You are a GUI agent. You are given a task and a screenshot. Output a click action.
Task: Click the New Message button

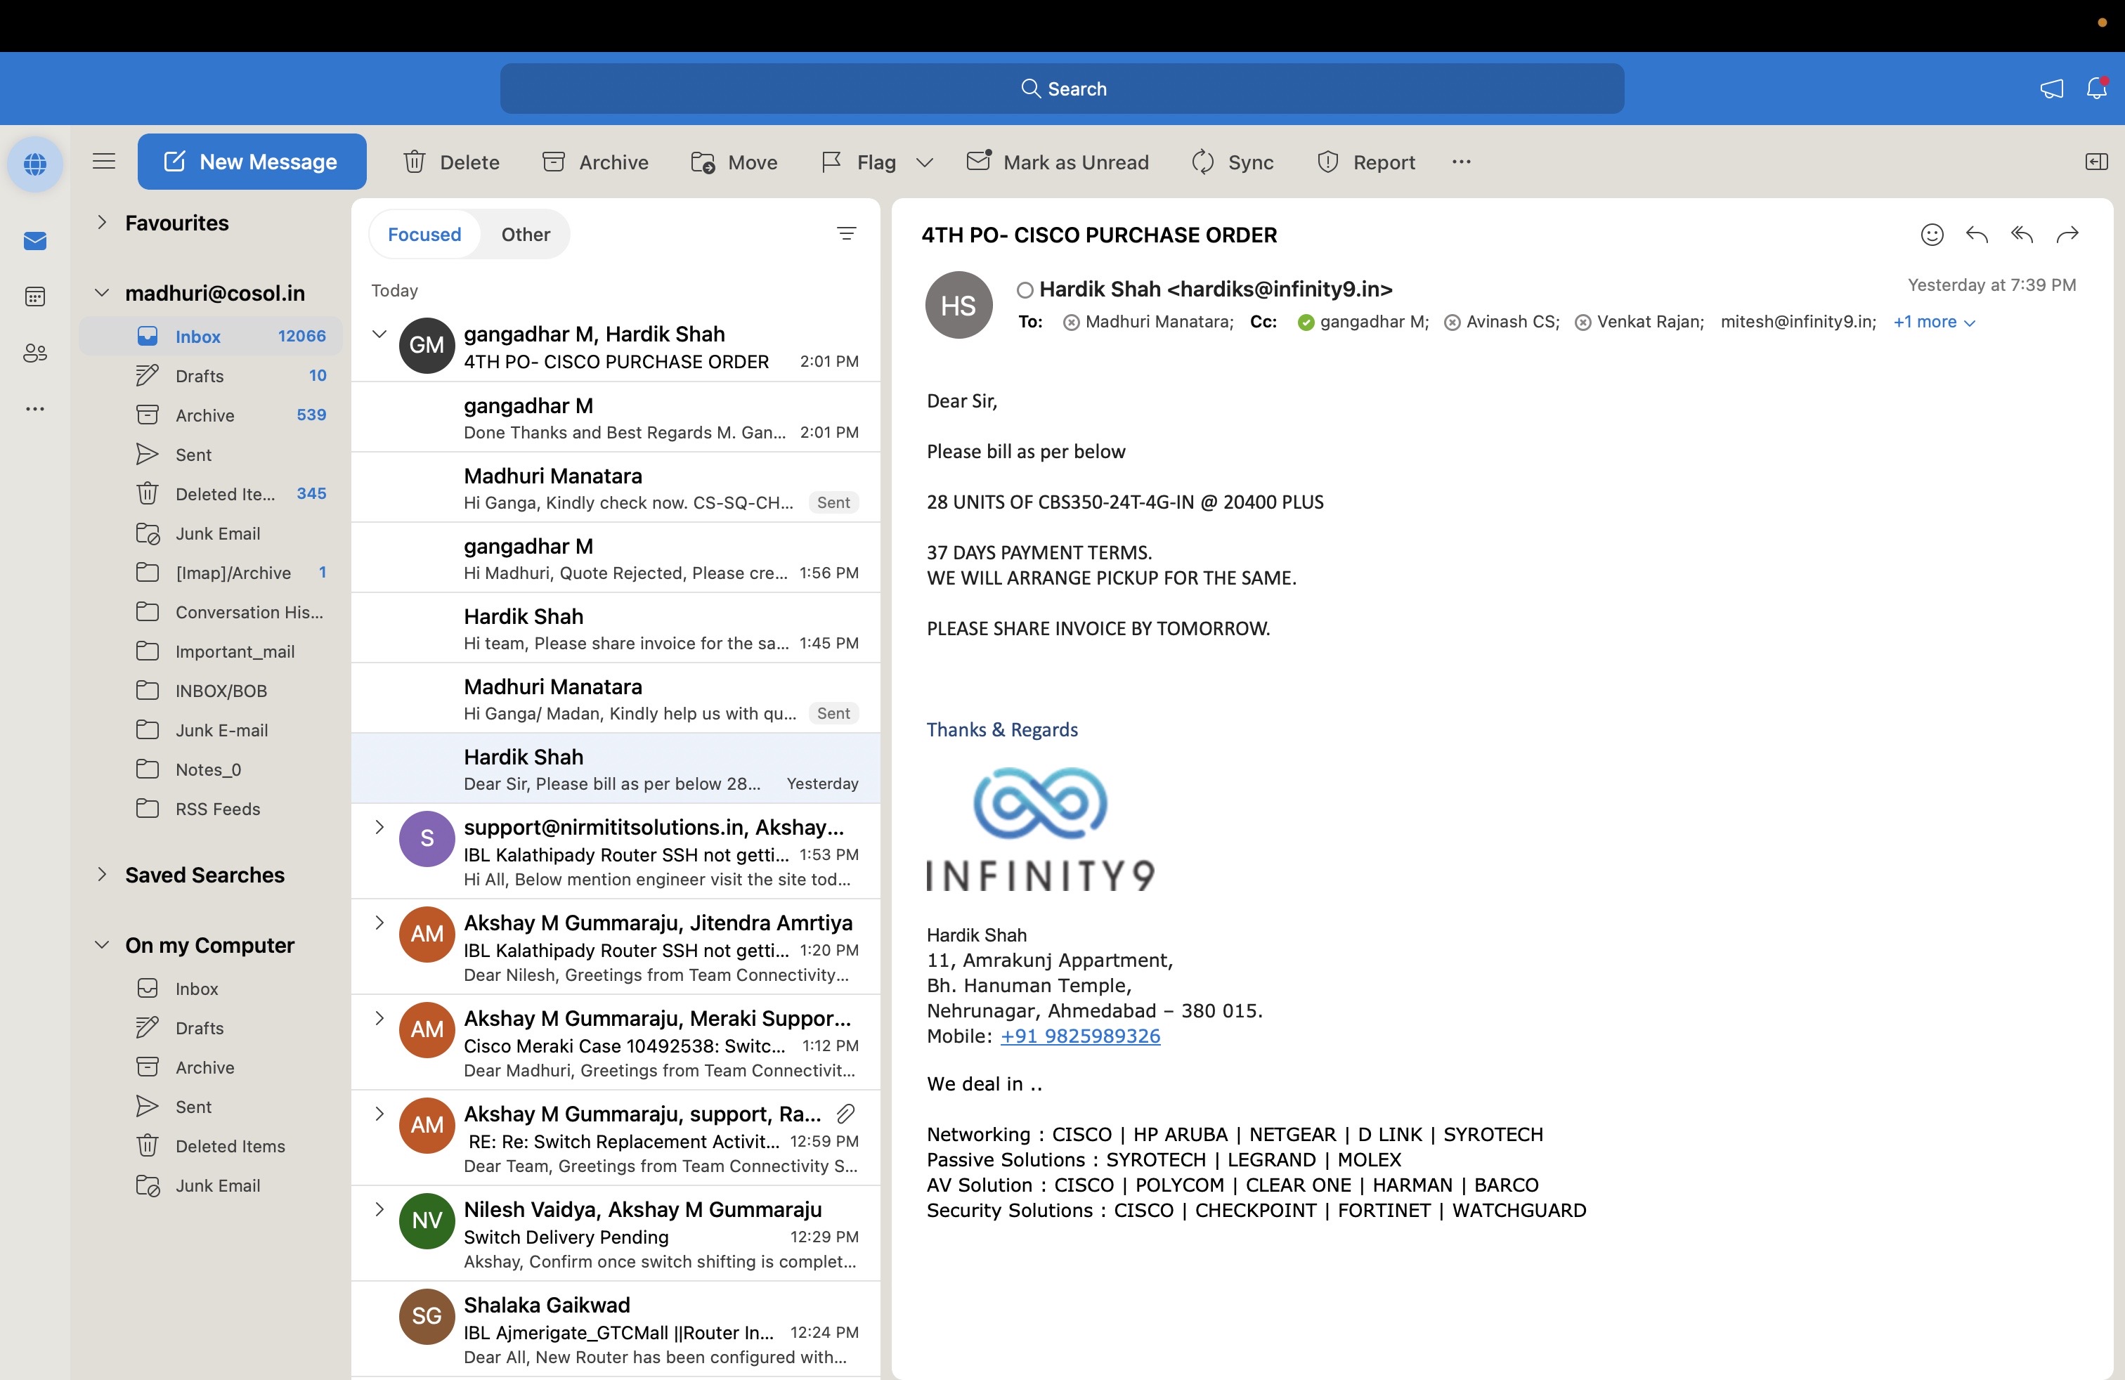coord(252,162)
